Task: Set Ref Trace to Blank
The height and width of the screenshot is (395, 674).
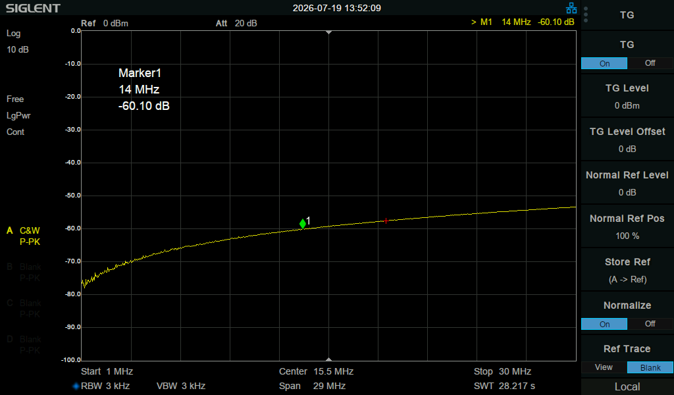Action: pyautogui.click(x=650, y=367)
